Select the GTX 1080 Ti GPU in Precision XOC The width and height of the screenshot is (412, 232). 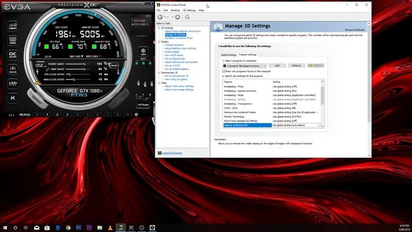140,24
